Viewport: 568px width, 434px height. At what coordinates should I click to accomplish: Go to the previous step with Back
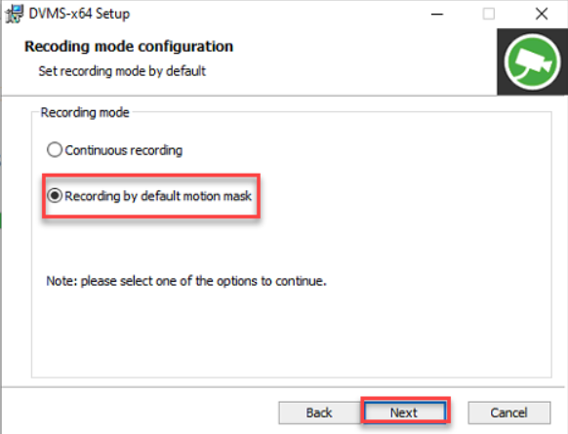click(319, 413)
